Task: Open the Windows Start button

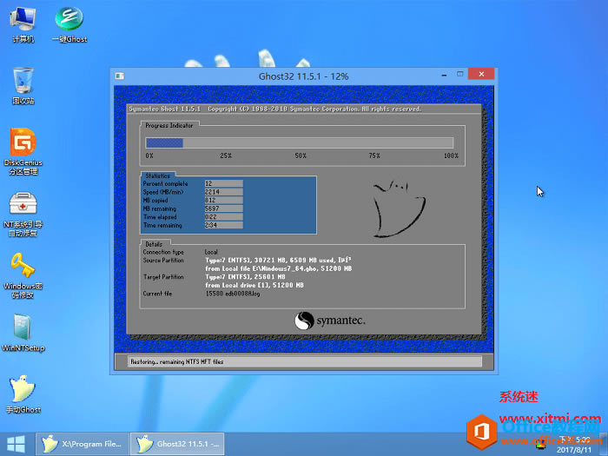Action: pyautogui.click(x=16, y=444)
